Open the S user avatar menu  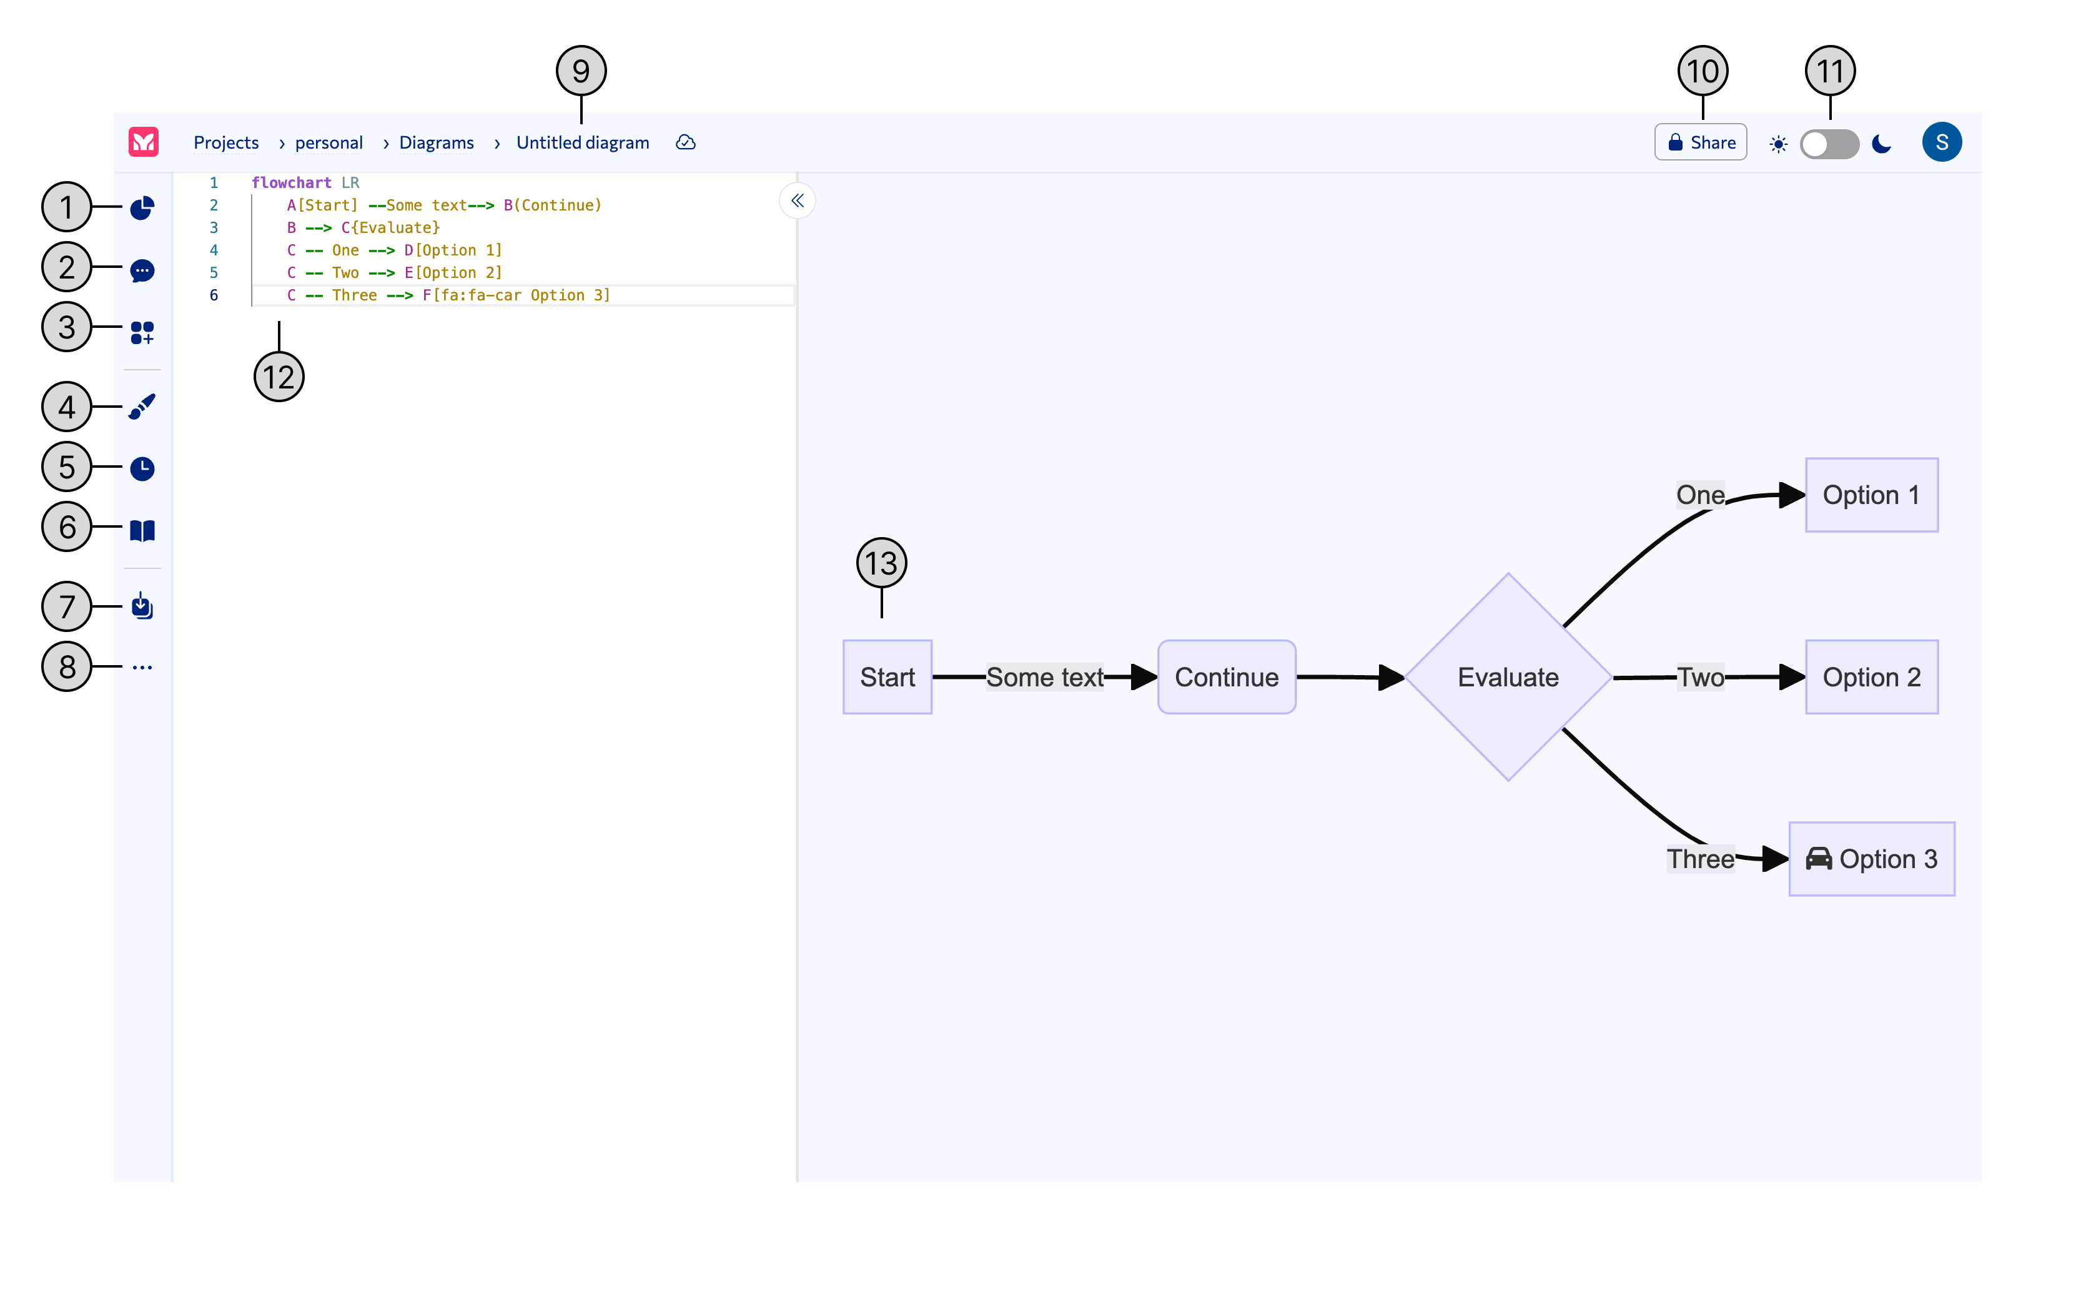point(1941,142)
